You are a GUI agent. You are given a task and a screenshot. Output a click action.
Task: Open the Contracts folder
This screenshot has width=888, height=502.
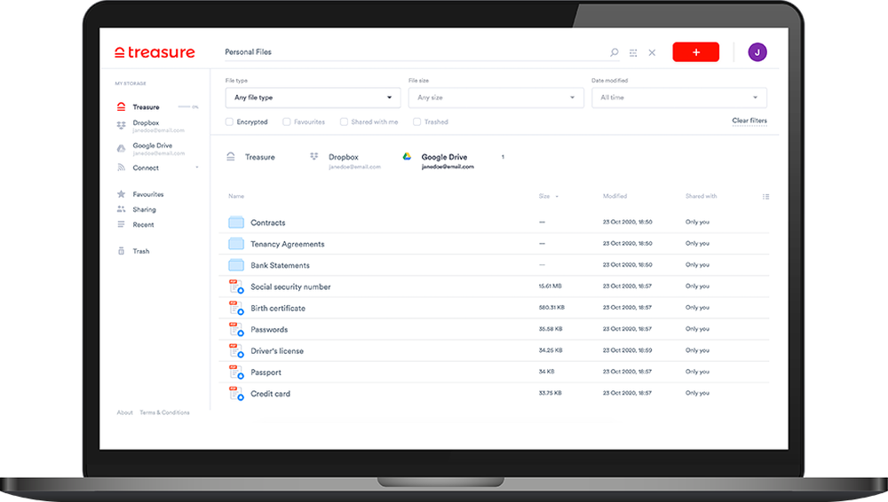tap(494, 223)
